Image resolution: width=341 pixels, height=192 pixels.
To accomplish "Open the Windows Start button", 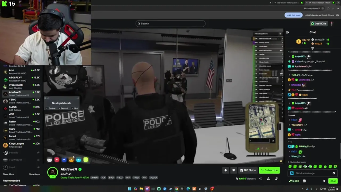I will 129,189.
